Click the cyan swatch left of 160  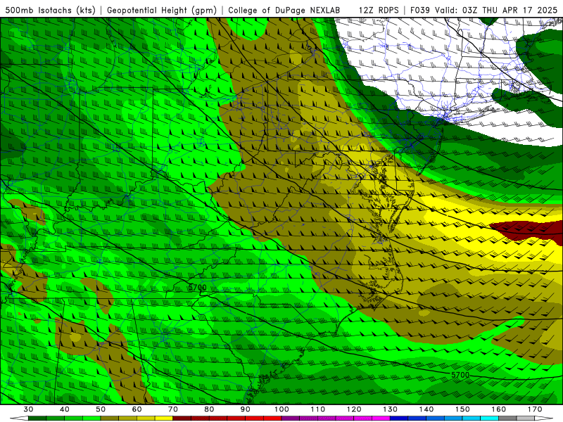[490, 418]
